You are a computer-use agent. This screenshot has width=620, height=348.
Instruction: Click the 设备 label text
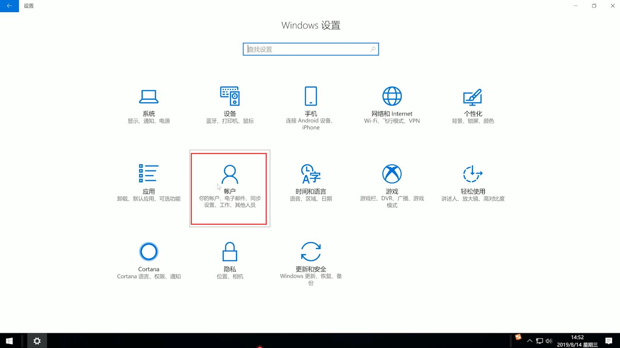[x=230, y=114]
